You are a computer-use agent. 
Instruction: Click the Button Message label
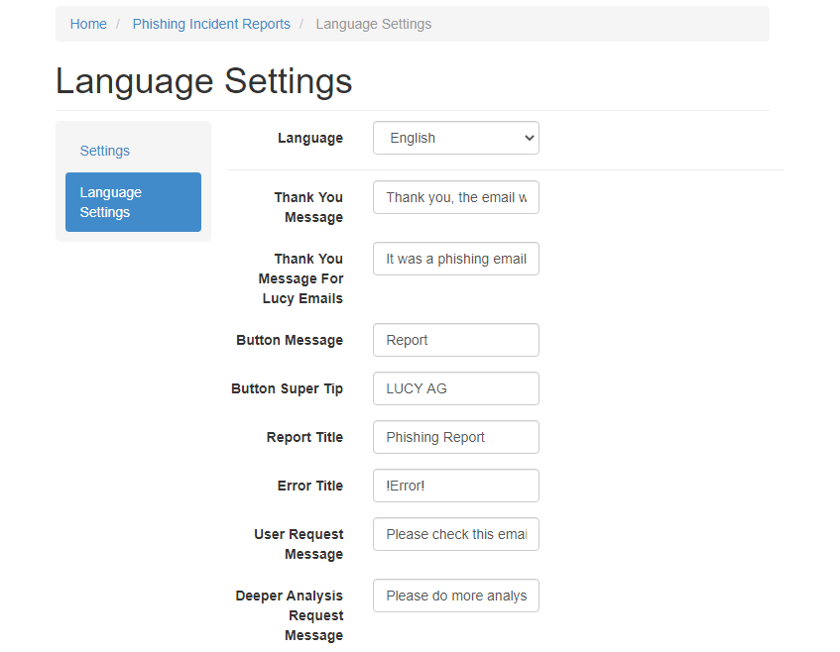290,341
